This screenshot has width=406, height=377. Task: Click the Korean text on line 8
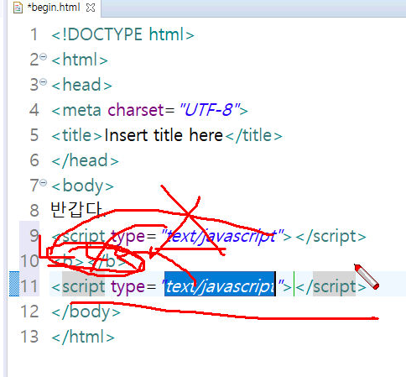tap(77, 210)
